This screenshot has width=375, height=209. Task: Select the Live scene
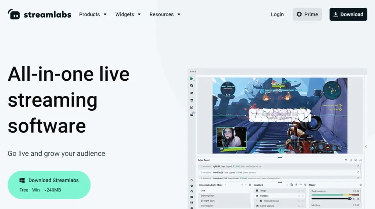tap(224, 191)
